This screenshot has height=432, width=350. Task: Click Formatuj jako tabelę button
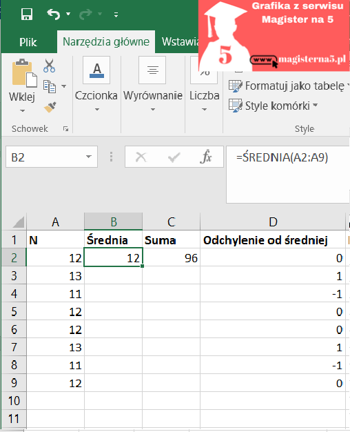point(289,86)
